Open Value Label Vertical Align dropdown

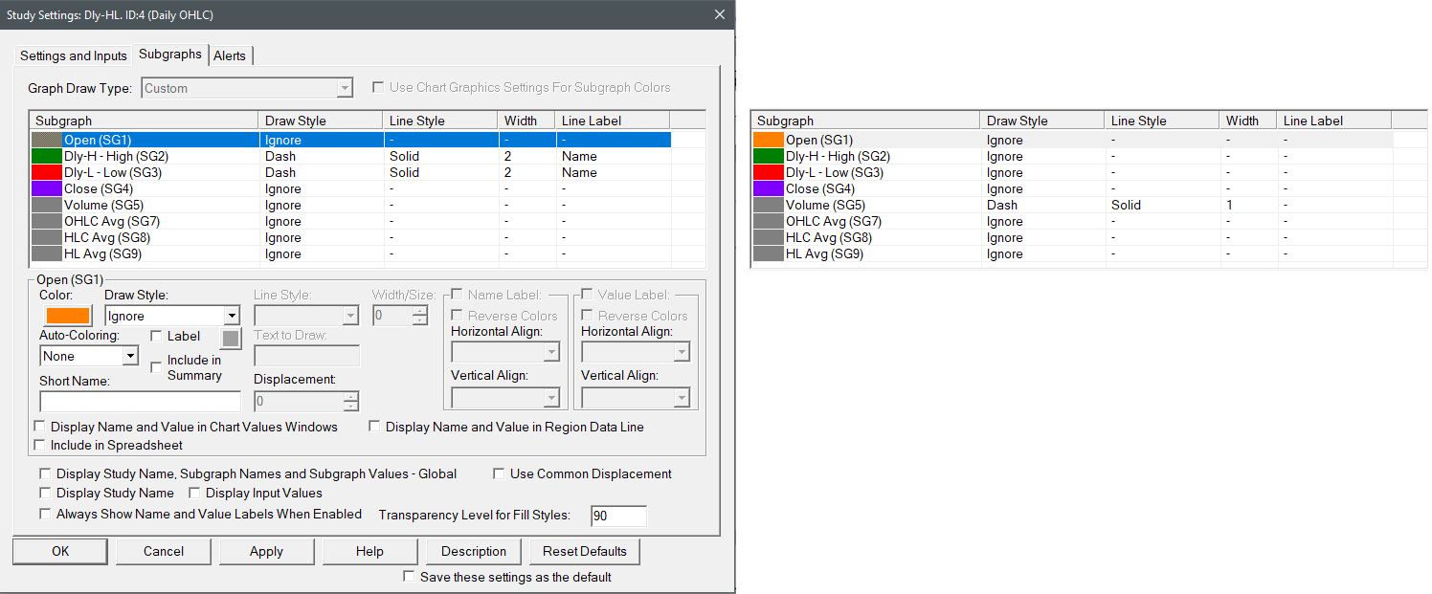click(636, 397)
